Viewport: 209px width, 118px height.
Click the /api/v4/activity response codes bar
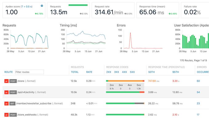[x=125, y=92]
